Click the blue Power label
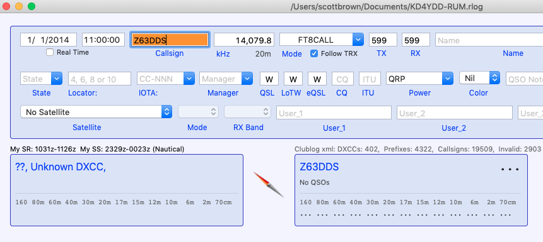 click(420, 93)
